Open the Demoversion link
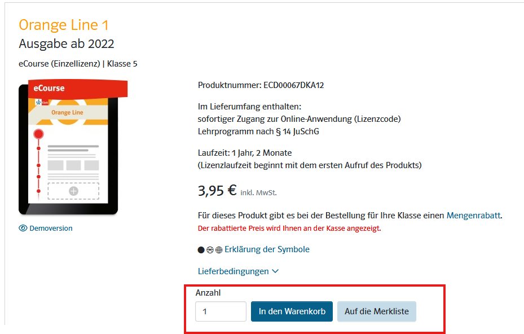Viewport: 524px width, 334px height. coord(51,228)
